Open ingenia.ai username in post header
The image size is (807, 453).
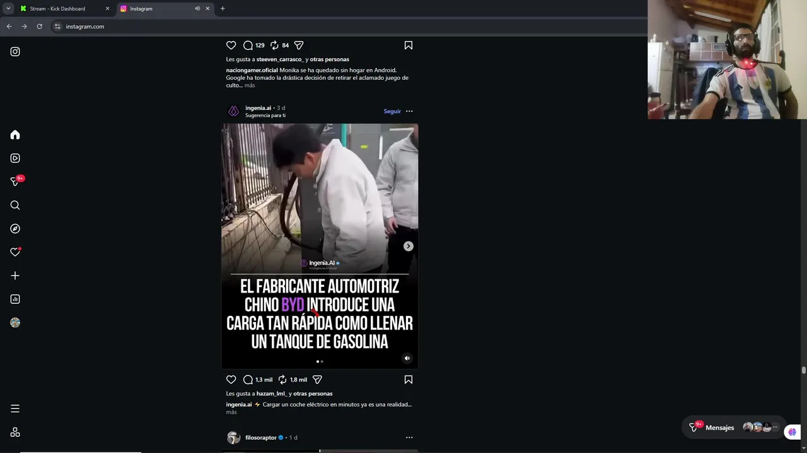point(258,108)
